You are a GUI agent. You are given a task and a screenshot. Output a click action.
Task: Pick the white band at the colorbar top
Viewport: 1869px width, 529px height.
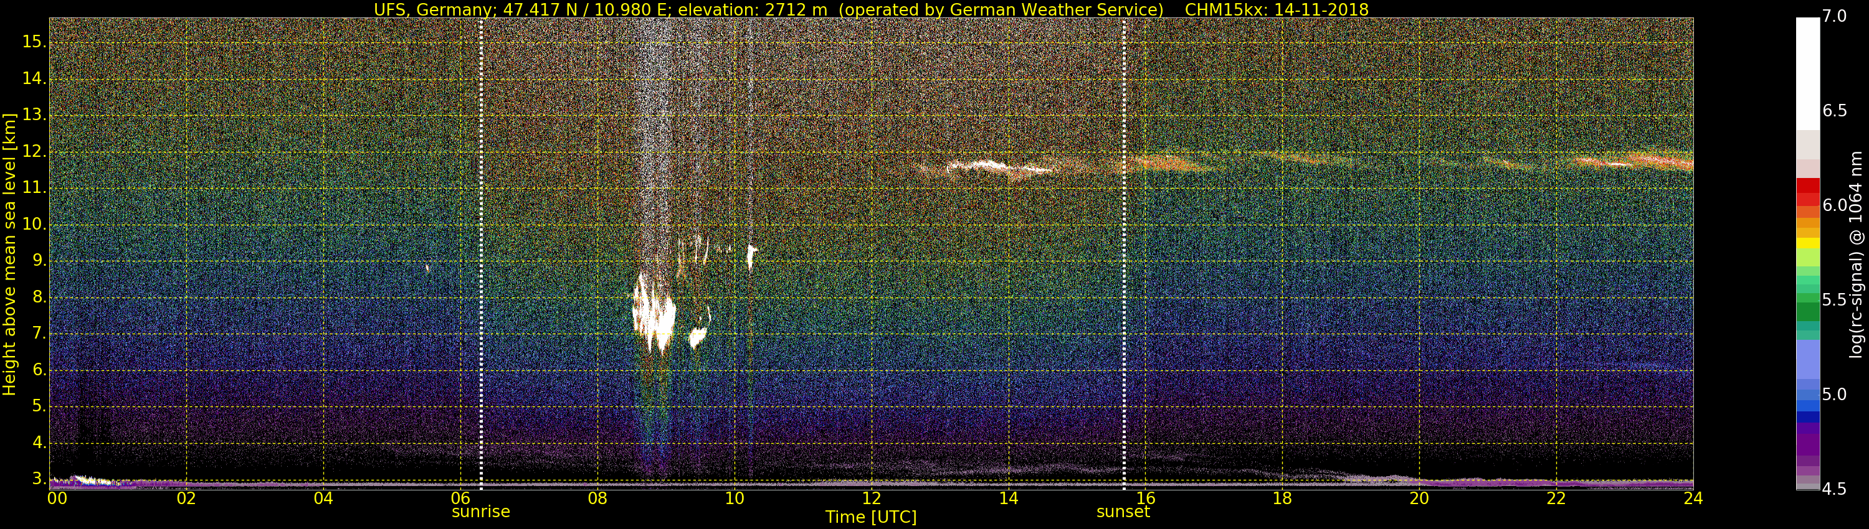[1807, 74]
